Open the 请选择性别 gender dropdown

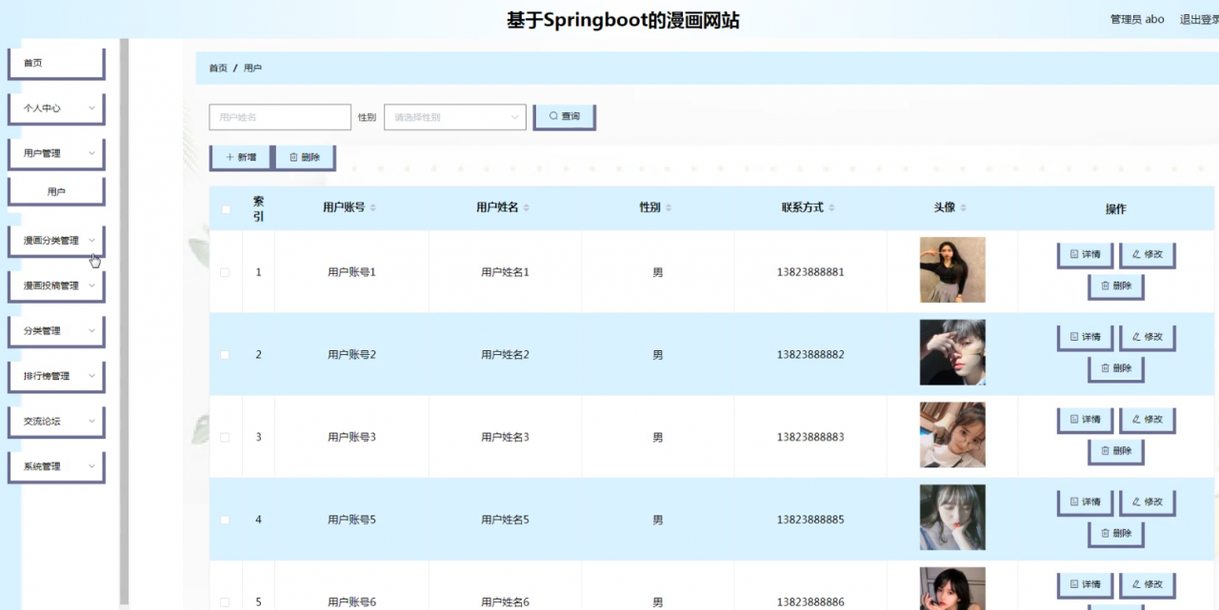point(455,117)
